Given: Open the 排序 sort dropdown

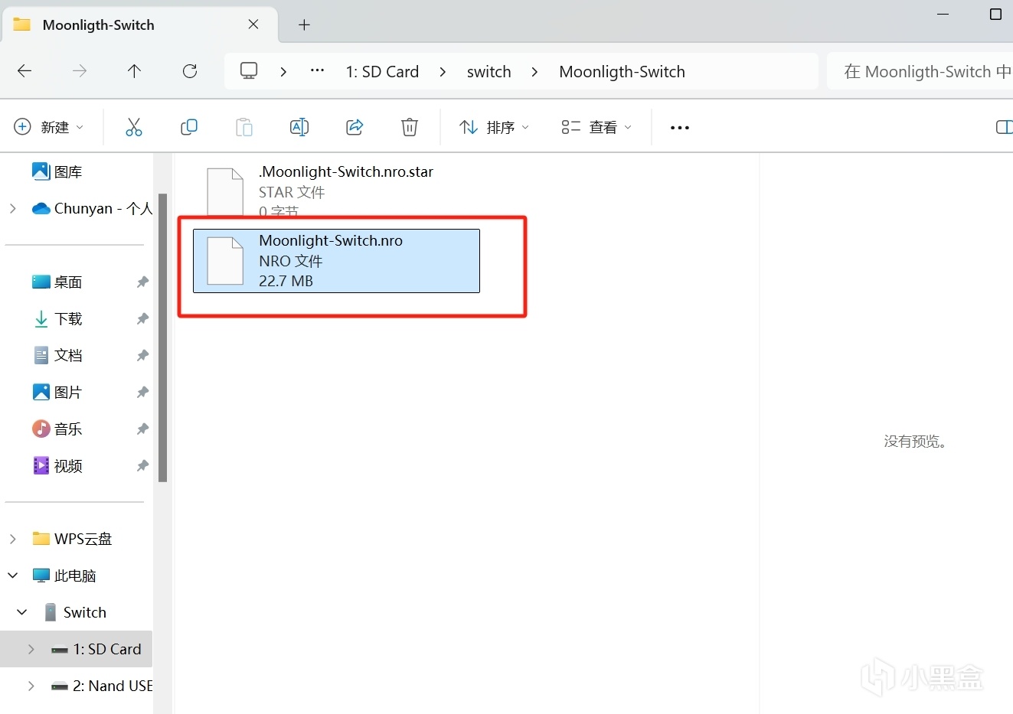Looking at the screenshot, I should click(494, 127).
